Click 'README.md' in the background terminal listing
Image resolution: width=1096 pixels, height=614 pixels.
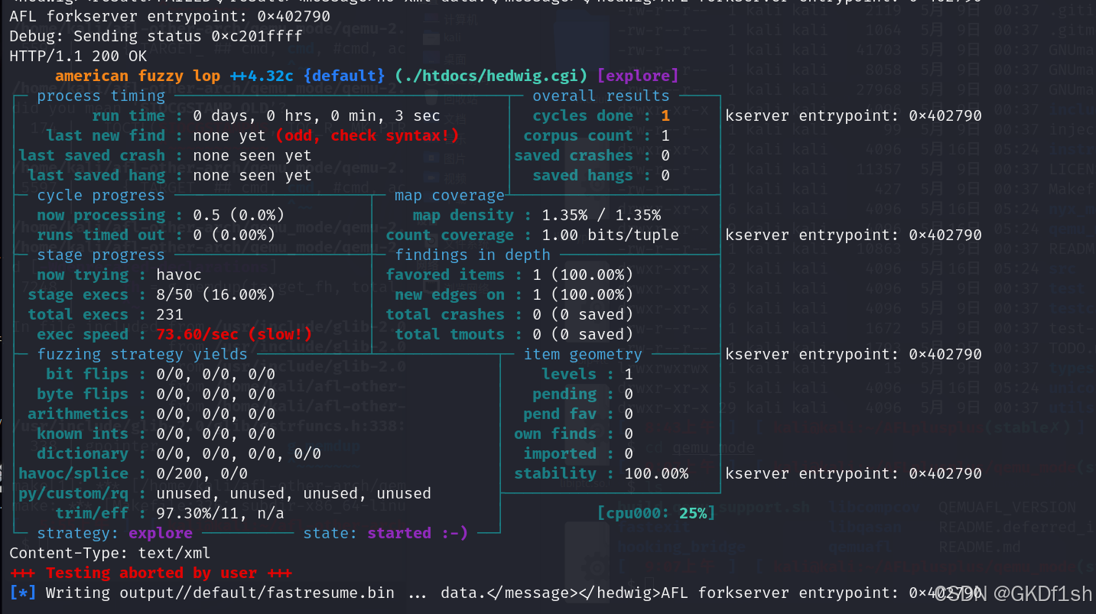980,547
